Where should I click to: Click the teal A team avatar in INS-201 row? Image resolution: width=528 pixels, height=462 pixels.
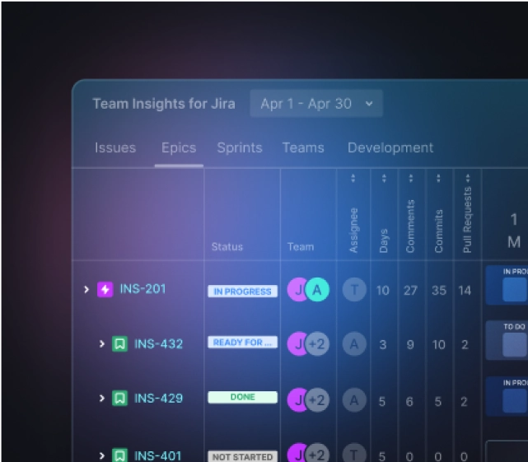click(x=317, y=290)
